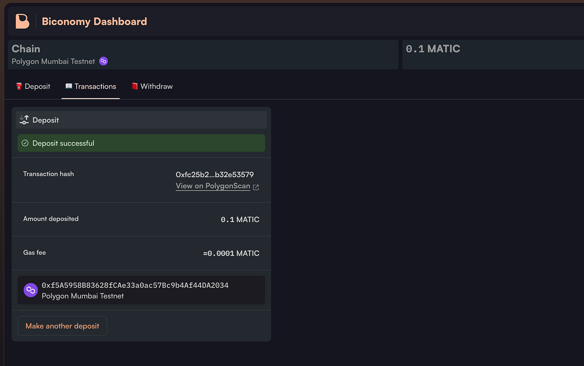Image resolution: width=584 pixels, height=366 pixels.
Task: Open the Chain selector panel
Action: [x=204, y=54]
